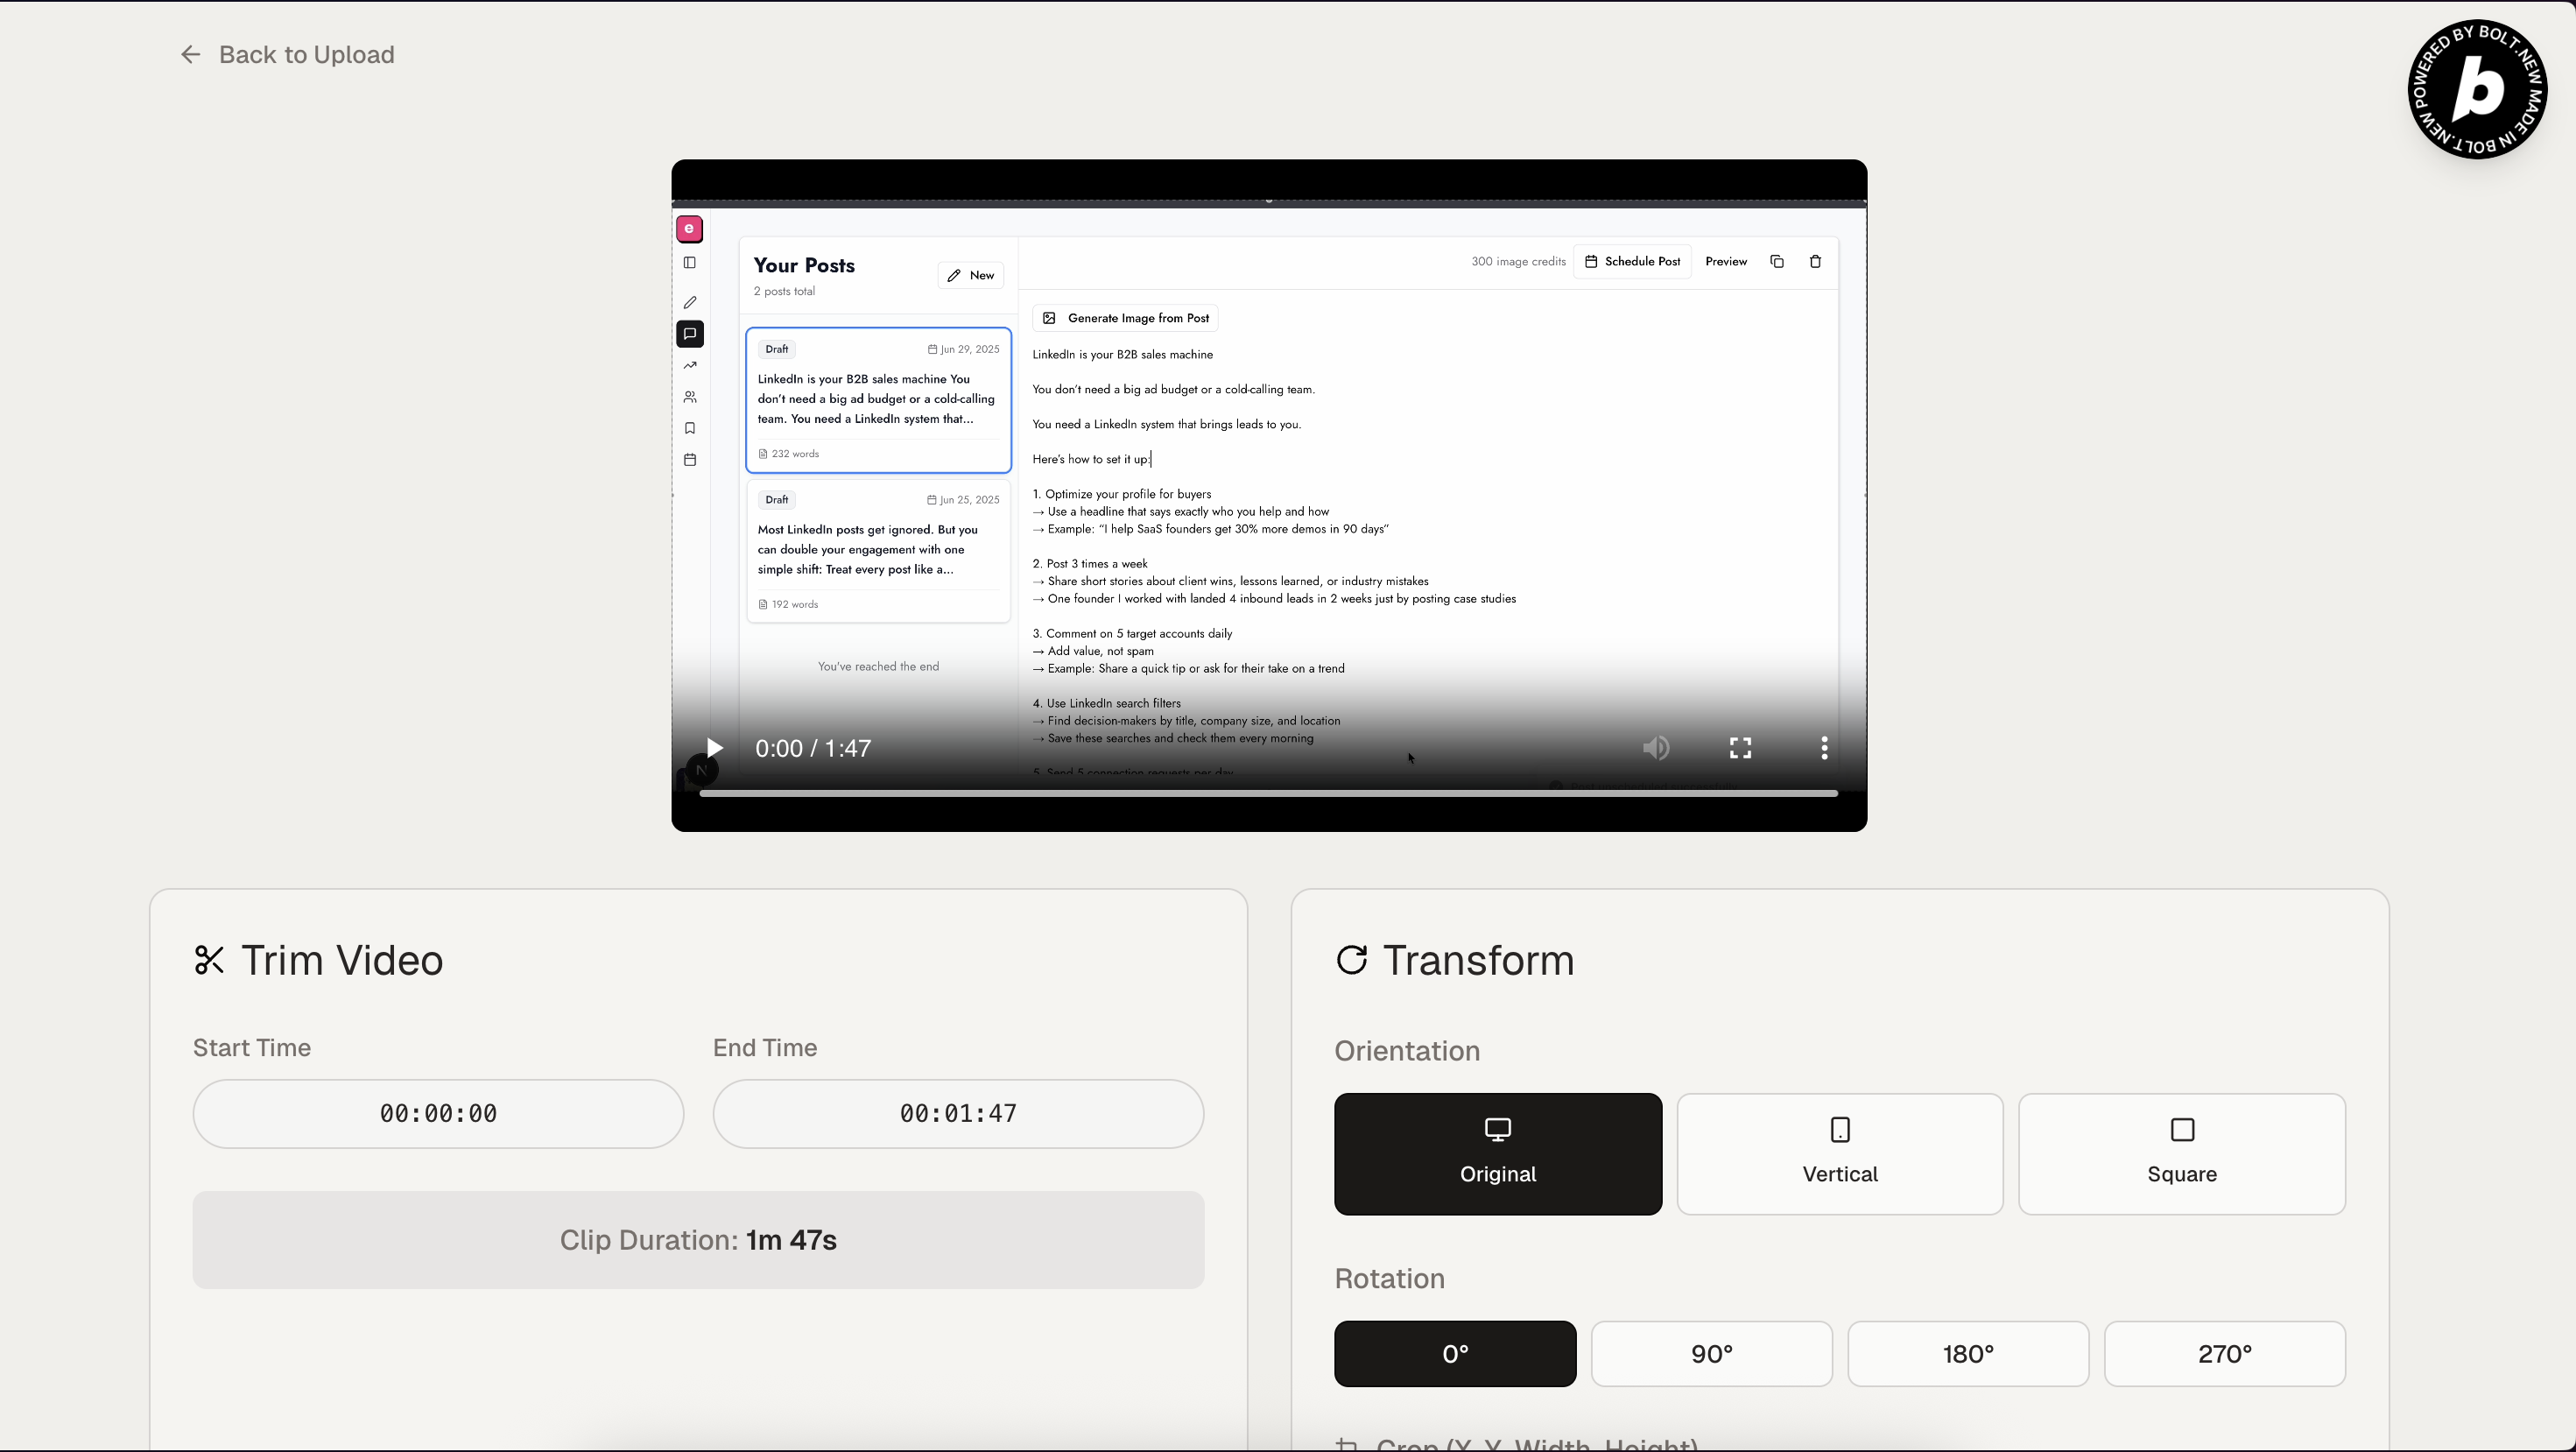Select Square orientation

click(2181, 1153)
